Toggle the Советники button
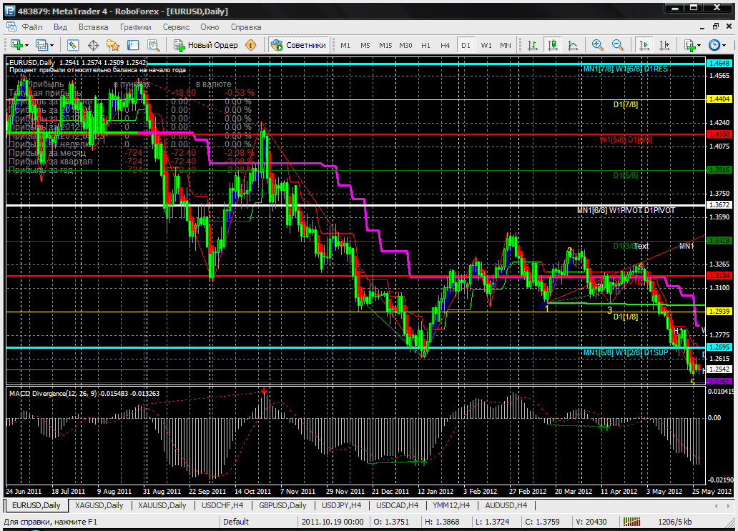 coord(298,45)
